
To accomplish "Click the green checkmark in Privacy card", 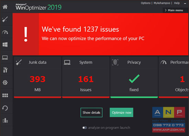I will coord(134,79).
